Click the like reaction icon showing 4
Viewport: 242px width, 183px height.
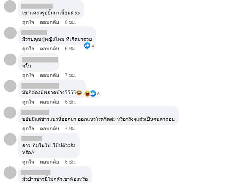tap(87, 46)
